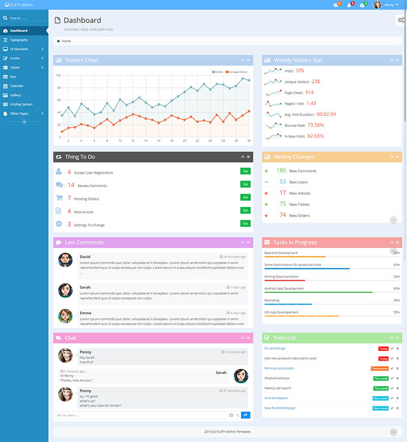Check off 'Shedule backups' todo item
The width and height of the screenshot is (407, 442).
click(392, 378)
